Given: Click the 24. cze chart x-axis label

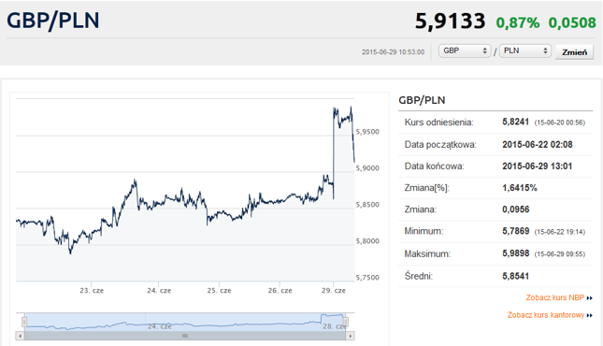Looking at the screenshot, I should 159,291.
